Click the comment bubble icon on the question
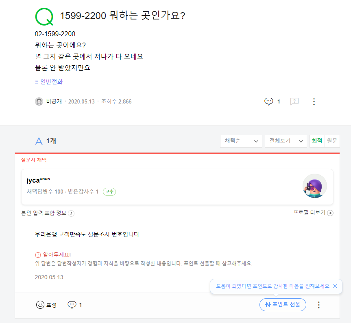The height and width of the screenshot is (323, 351). pos(268,101)
